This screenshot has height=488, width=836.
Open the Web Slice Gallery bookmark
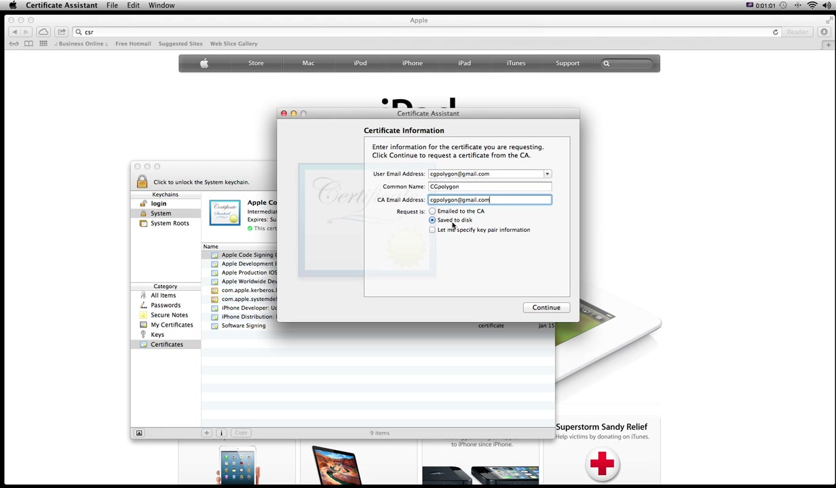pyautogui.click(x=233, y=43)
